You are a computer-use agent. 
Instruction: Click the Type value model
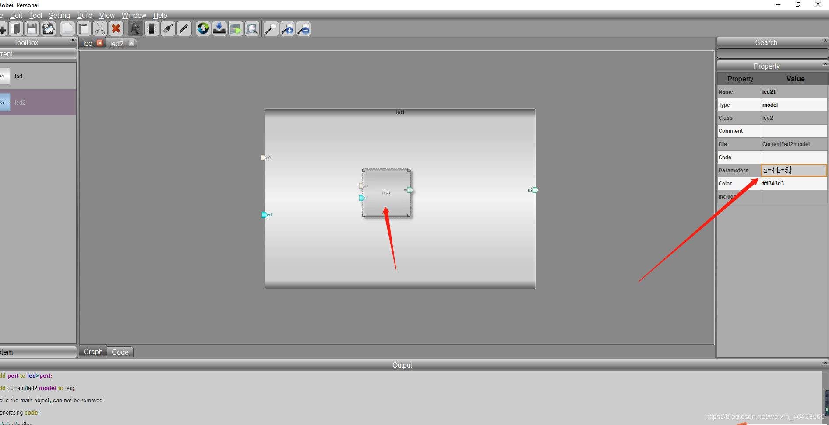(794, 105)
